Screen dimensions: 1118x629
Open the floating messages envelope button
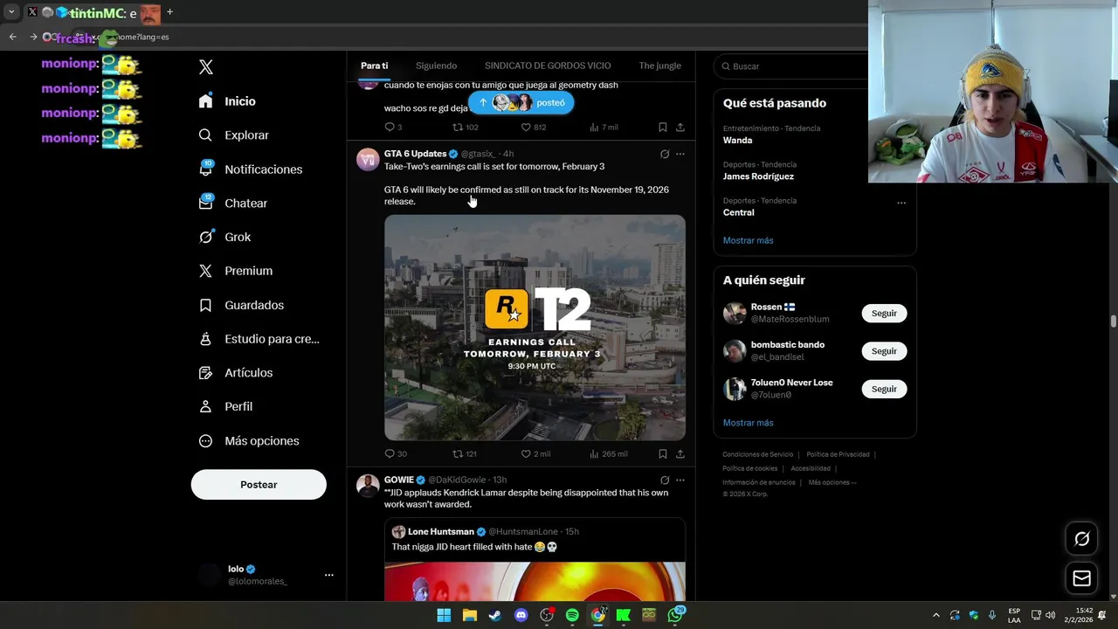tap(1081, 578)
